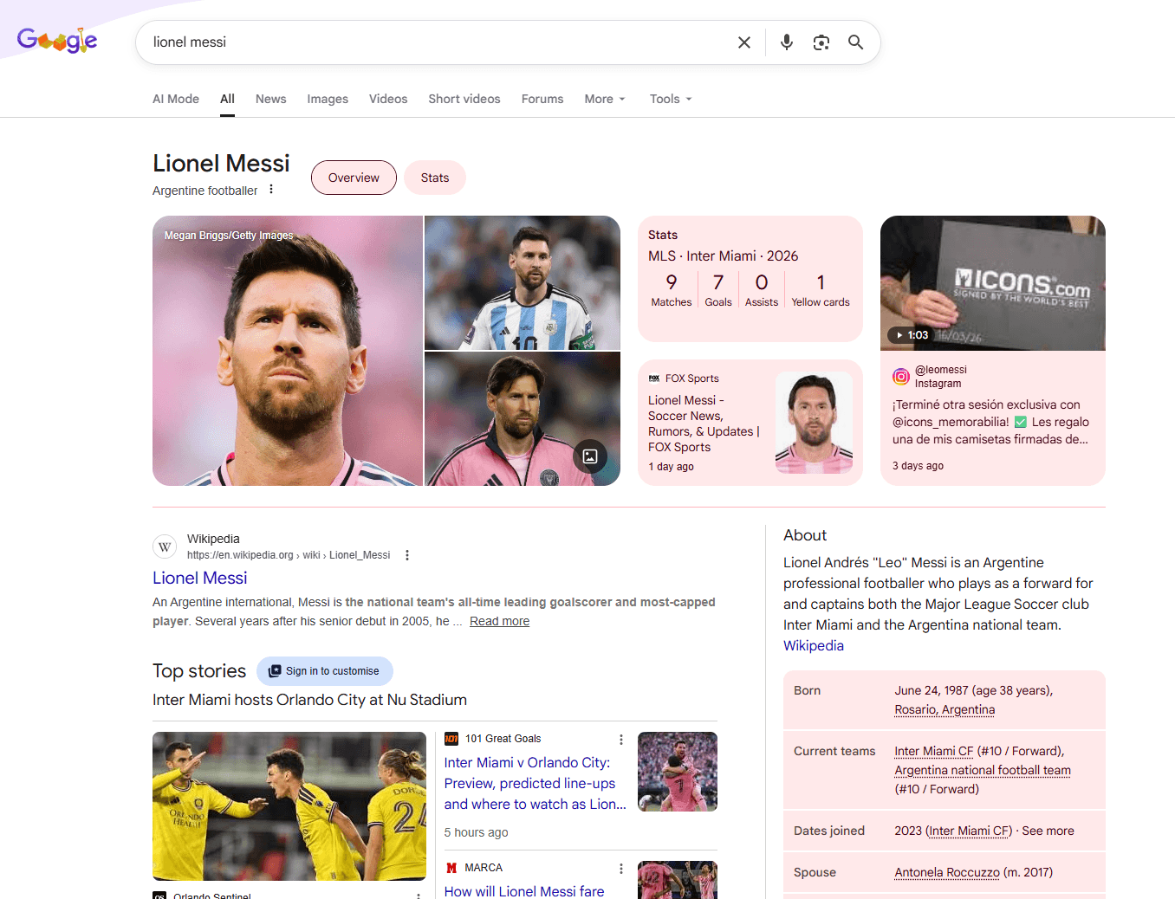Open Argentina national football team link
The width and height of the screenshot is (1175, 899).
coord(983,770)
